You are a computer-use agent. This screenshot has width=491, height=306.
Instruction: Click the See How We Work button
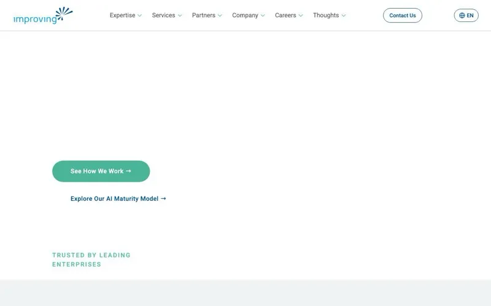point(101,171)
